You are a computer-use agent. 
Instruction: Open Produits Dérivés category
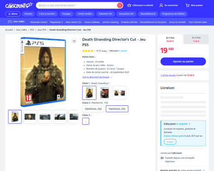tap(129, 22)
